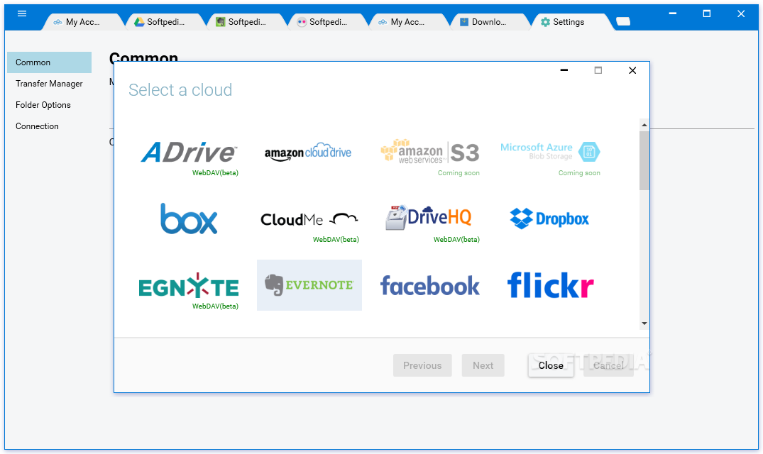
Task: Choose Amazon Cloud Drive logo
Action: click(x=308, y=152)
